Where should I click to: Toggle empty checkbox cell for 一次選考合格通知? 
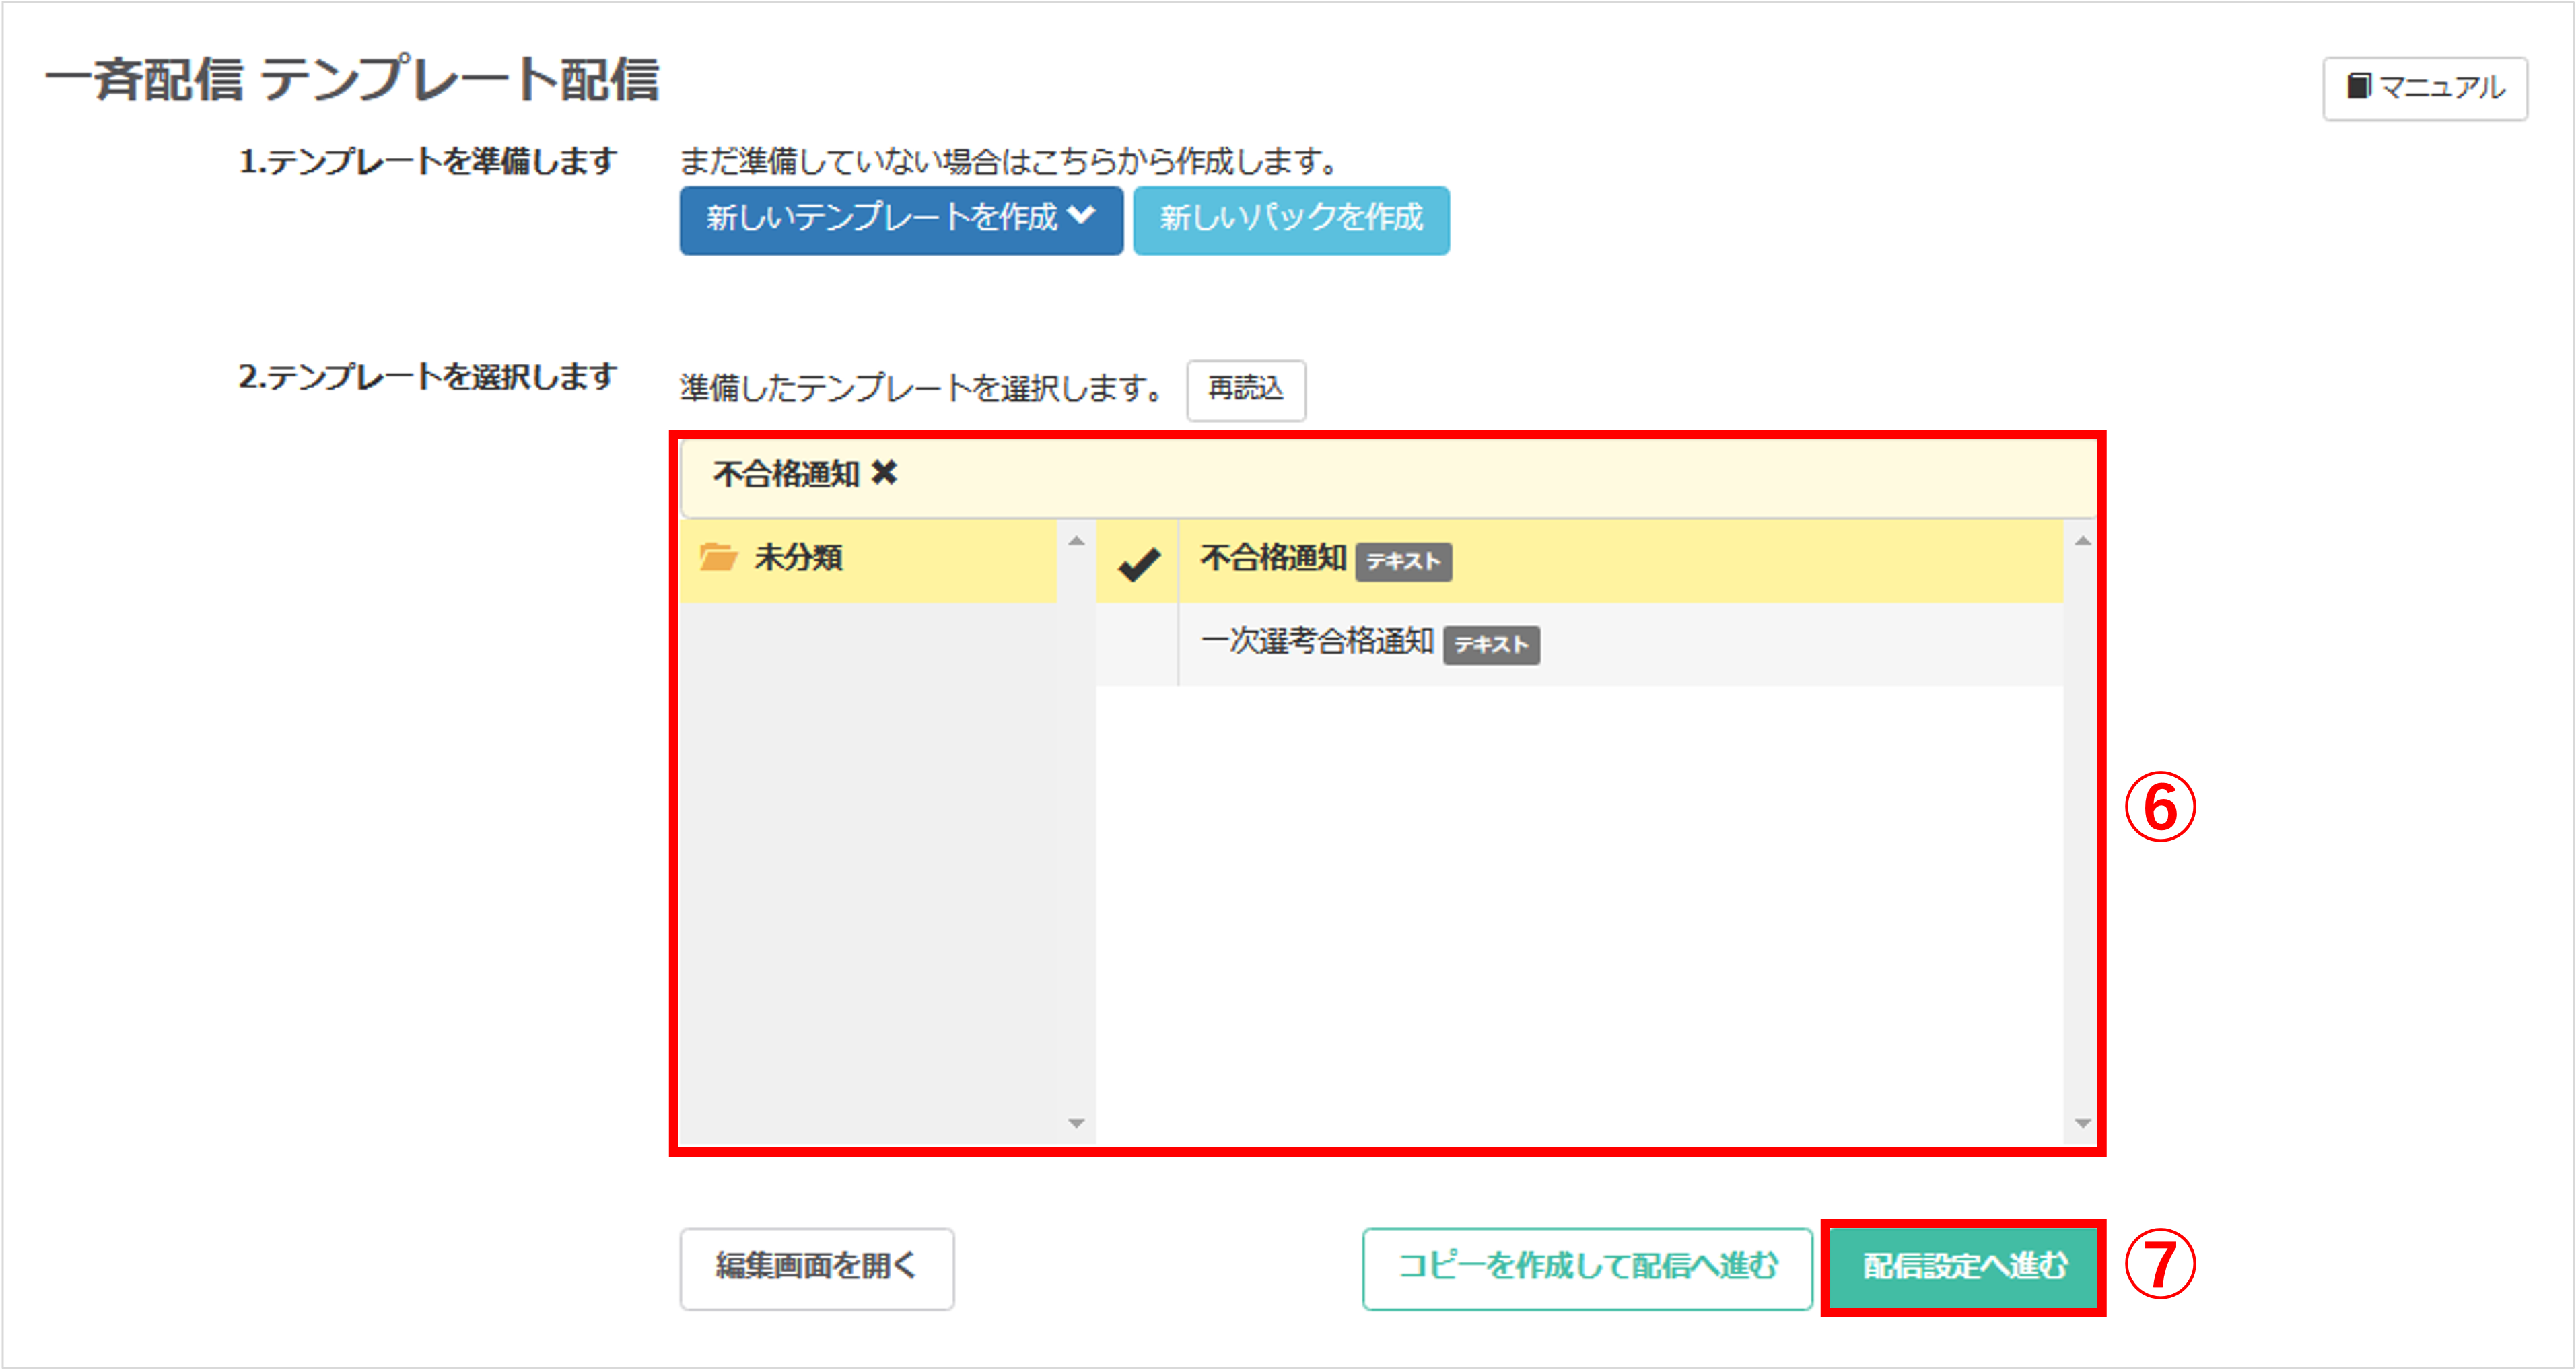pyautogui.click(x=1137, y=645)
